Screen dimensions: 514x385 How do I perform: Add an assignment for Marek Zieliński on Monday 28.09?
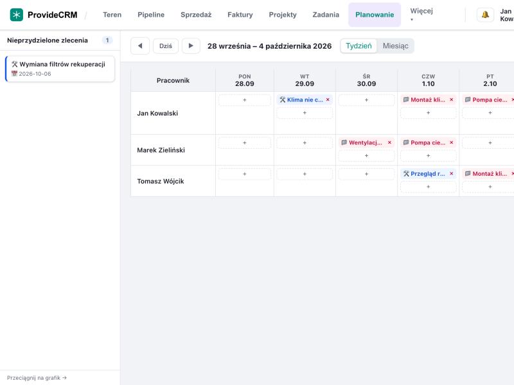point(245,142)
